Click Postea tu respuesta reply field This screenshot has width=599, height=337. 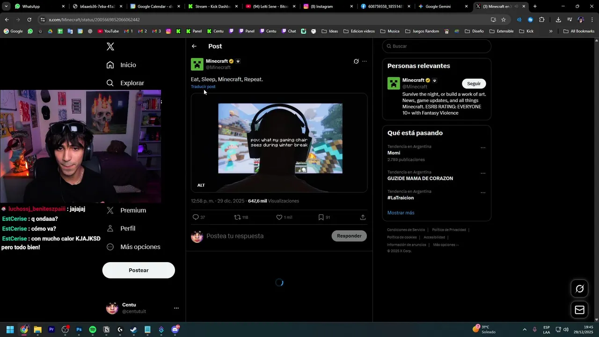click(267, 236)
